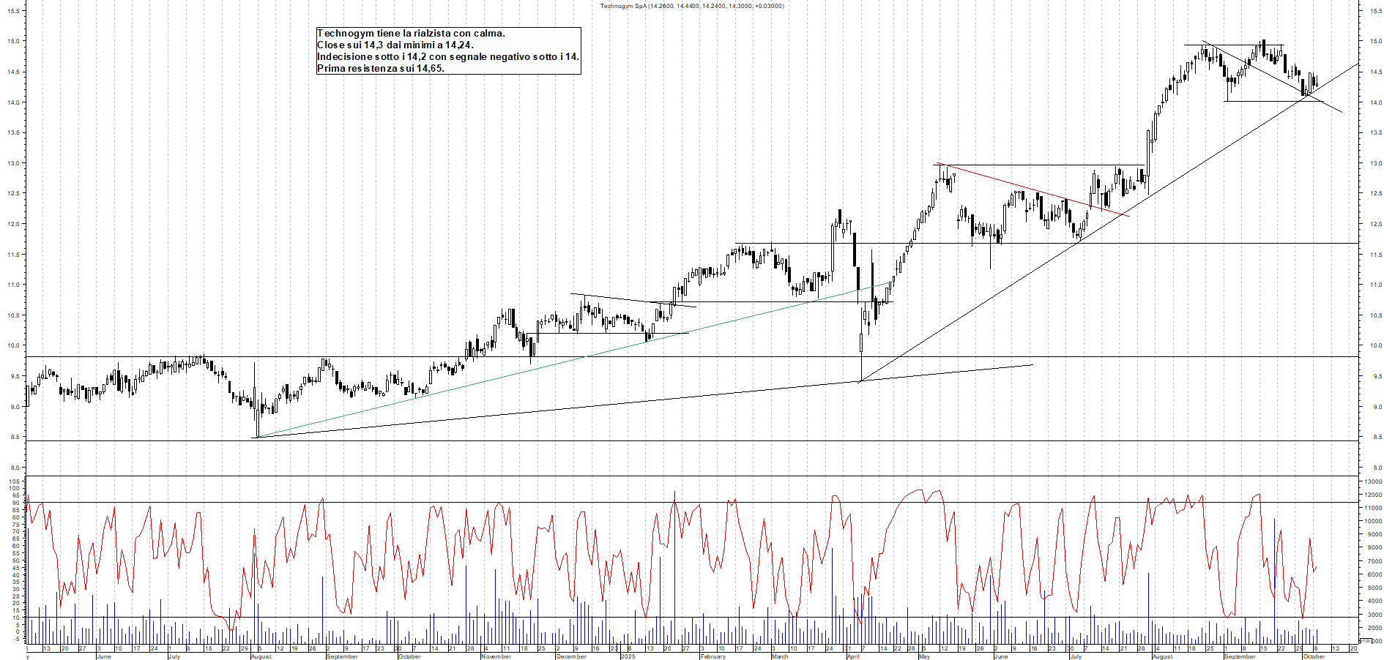
Task: Click the 'Prima resistenza sui 14,65' line
Action: (x=381, y=68)
